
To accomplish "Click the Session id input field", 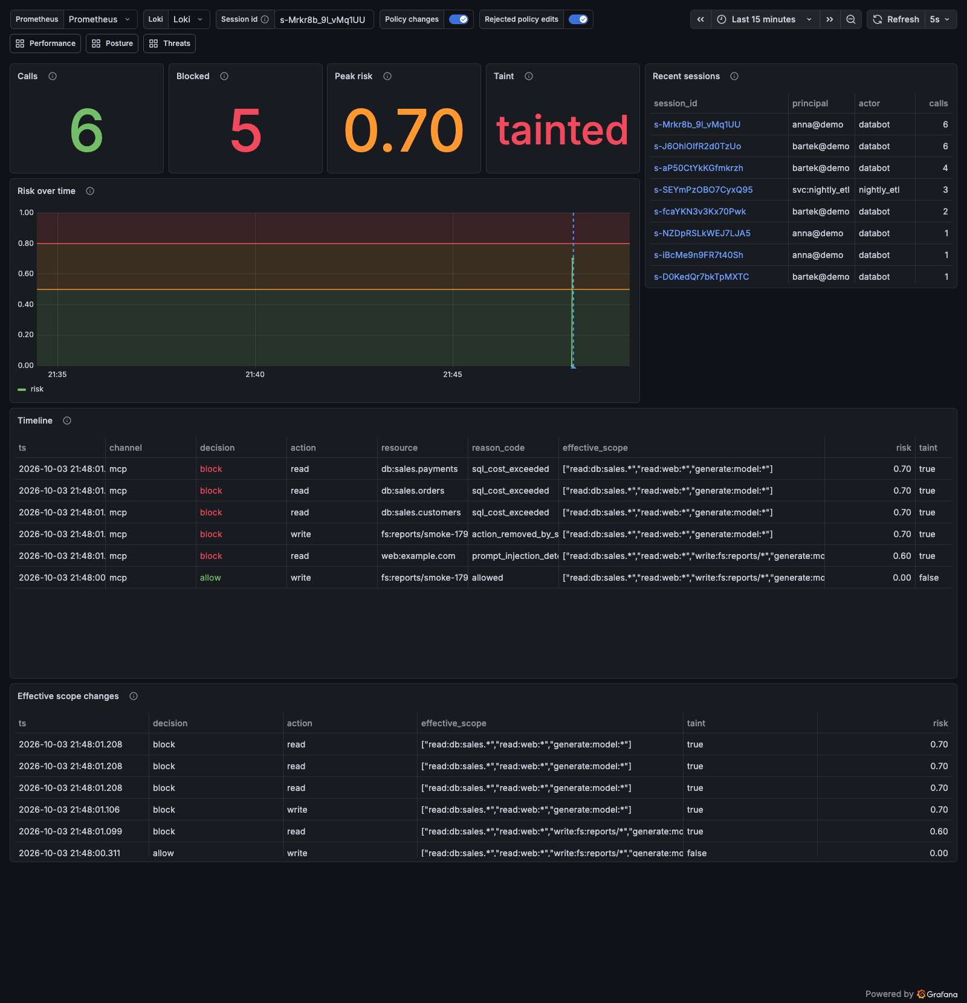I will pyautogui.click(x=324, y=19).
